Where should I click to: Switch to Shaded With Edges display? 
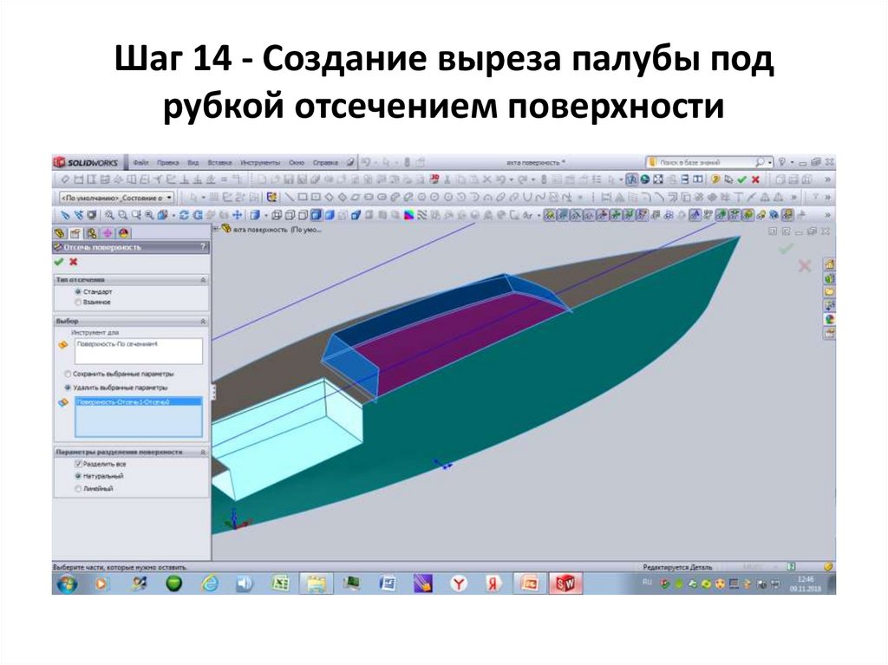coord(316,215)
